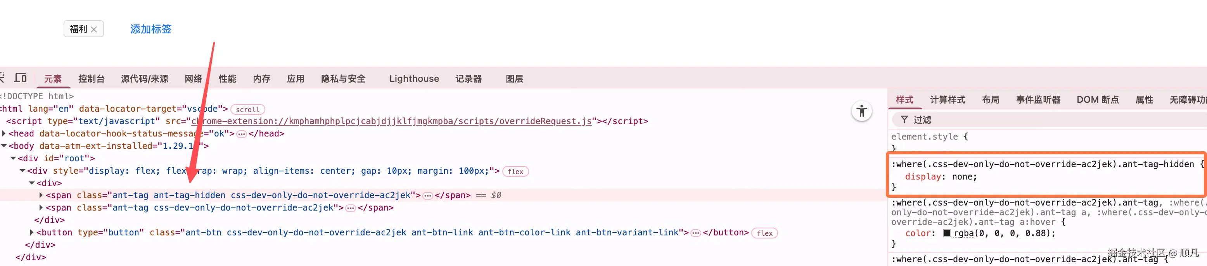
Task: Click the device toolbar toggle icon
Action: coord(21,78)
